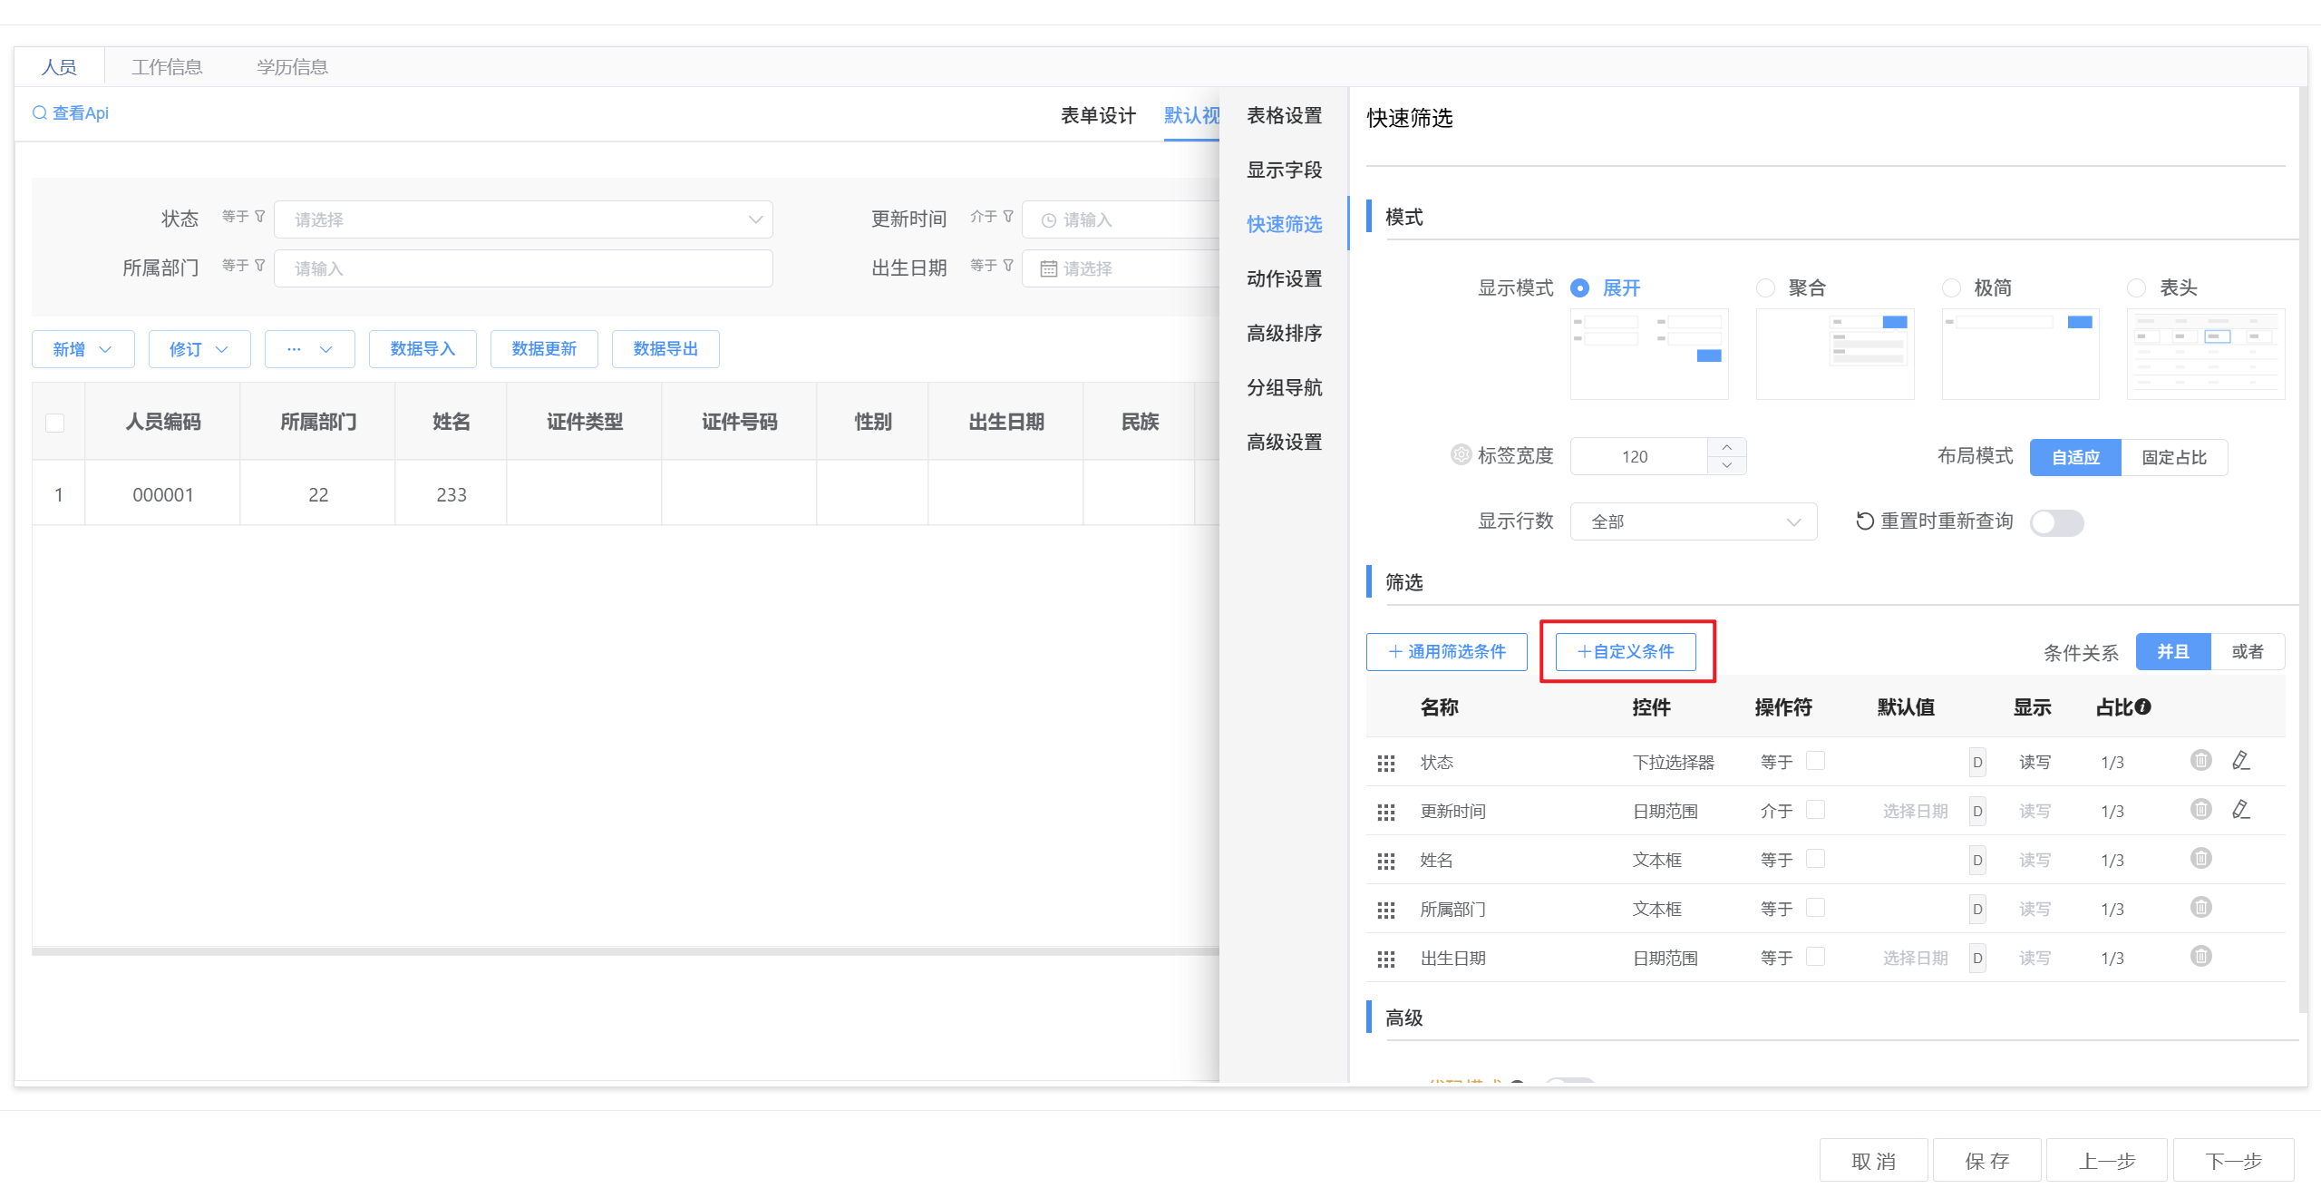
Task: Click edit pencil icon for 状态 row
Action: [x=2240, y=760]
